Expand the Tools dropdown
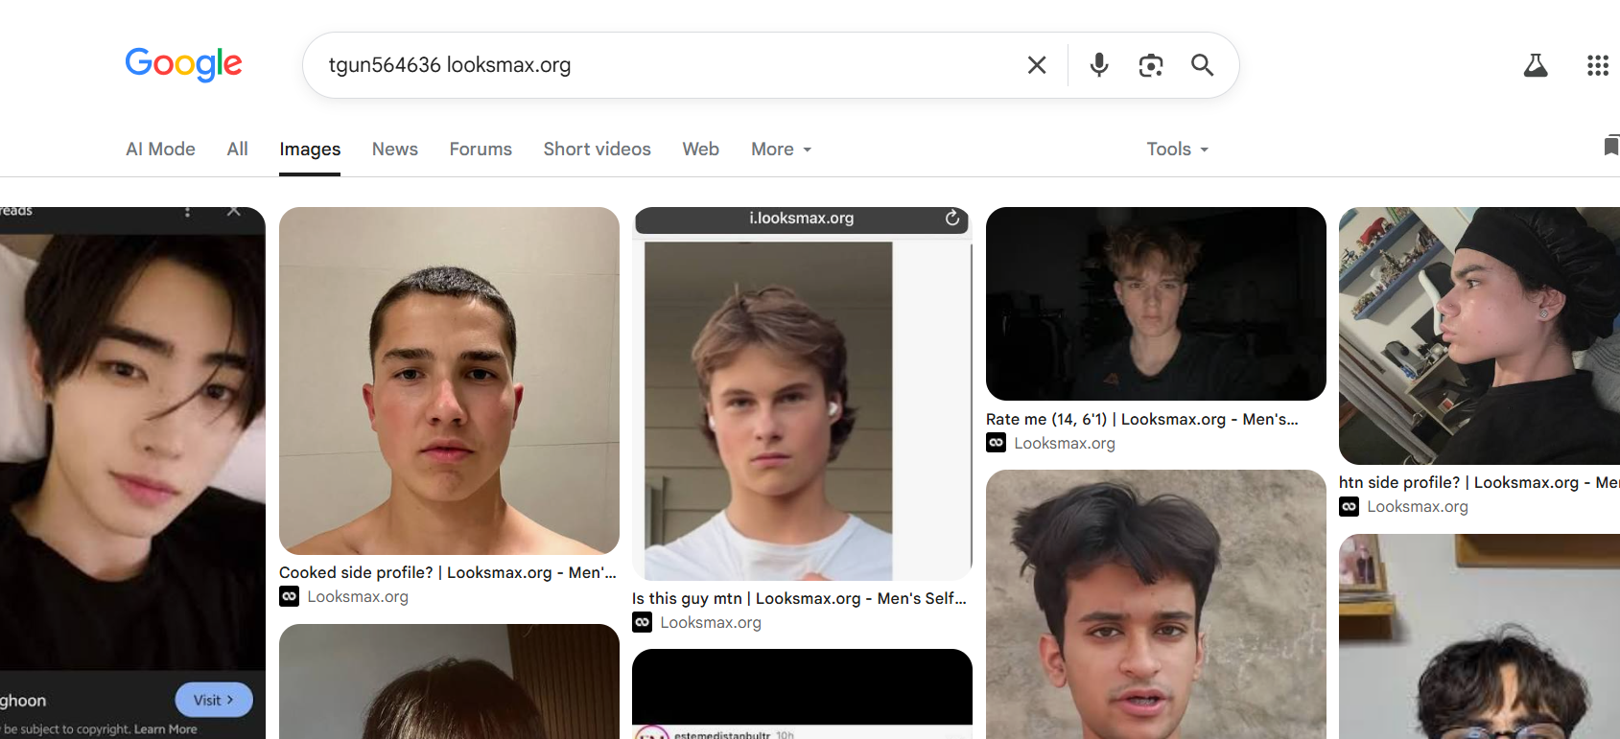This screenshot has width=1620, height=739. click(1178, 150)
